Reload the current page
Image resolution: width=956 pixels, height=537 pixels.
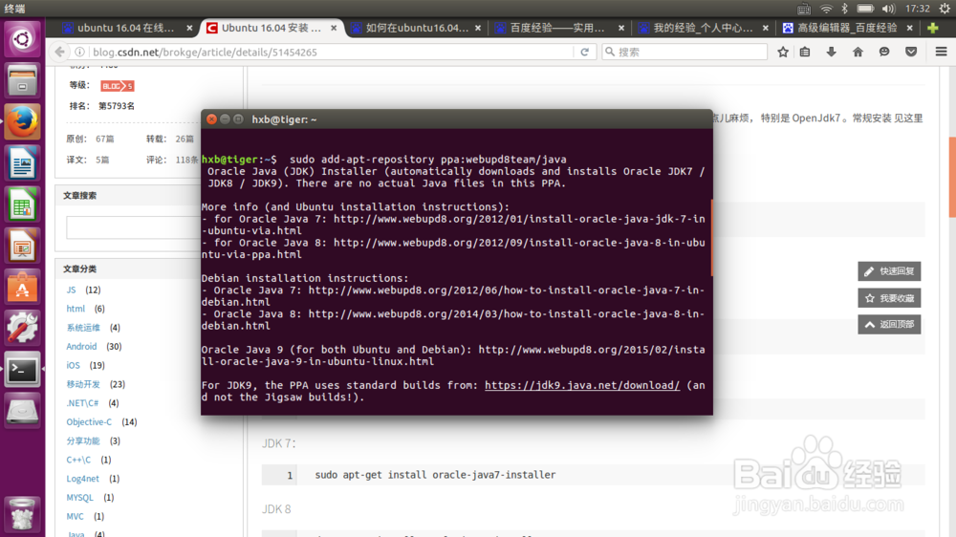[585, 52]
